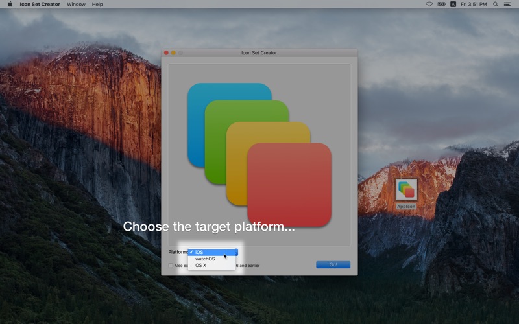This screenshot has width=519, height=324.
Task: Close the Icon Set Creator window
Action: [x=166, y=53]
